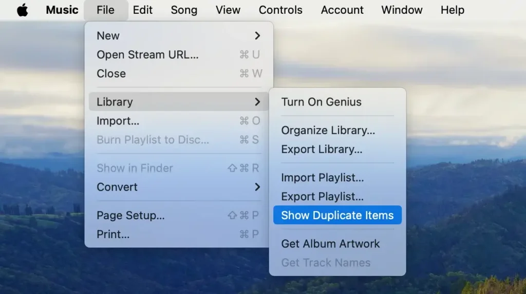The width and height of the screenshot is (526, 294).
Task: Choose Get Album Artwork
Action: 337,243
